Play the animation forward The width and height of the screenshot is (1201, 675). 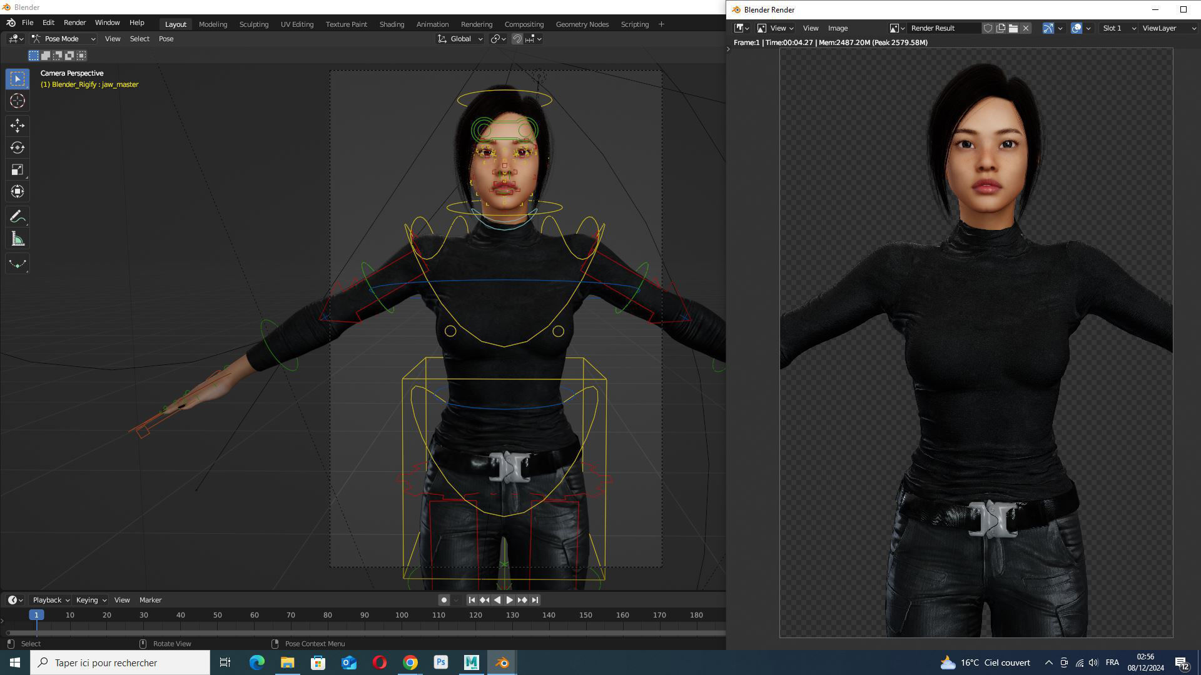pyautogui.click(x=509, y=600)
